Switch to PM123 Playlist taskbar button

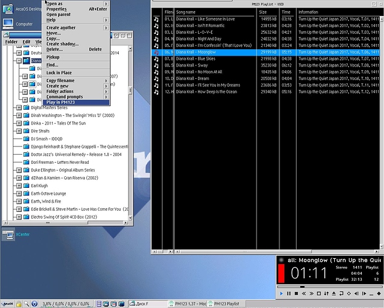coord(226,304)
